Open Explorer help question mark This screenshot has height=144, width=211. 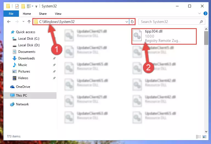[x=205, y=13]
